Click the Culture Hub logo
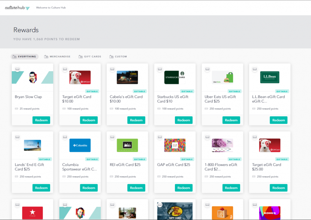Screen dimensions: 311x220 tap(17, 8)
